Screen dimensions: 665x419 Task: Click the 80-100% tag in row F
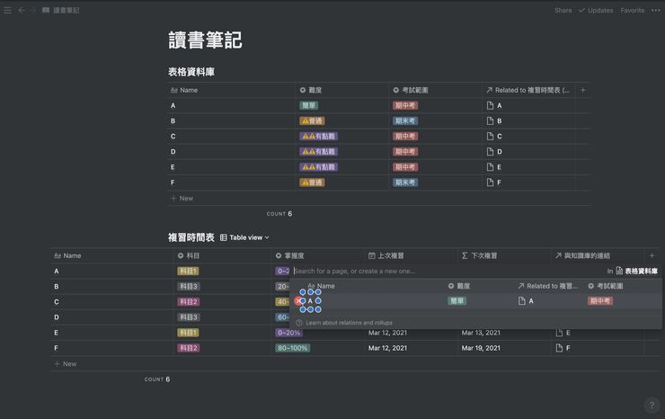pos(292,348)
